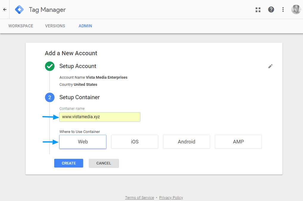
Task: Click the green Setup Account checkmark
Action: point(50,66)
